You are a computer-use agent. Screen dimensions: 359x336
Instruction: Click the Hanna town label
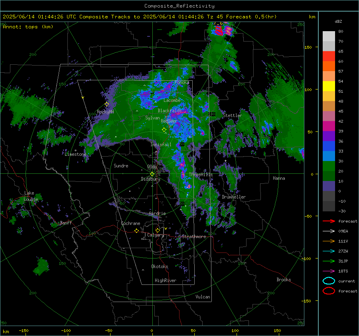click(279, 178)
